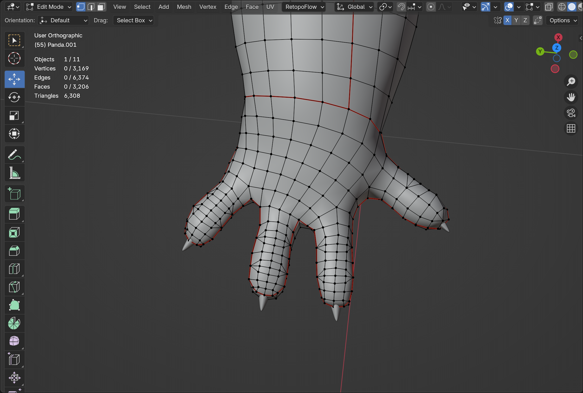Screen dimensions: 583x393
Task: Switch to face select mode
Action: pos(101,7)
